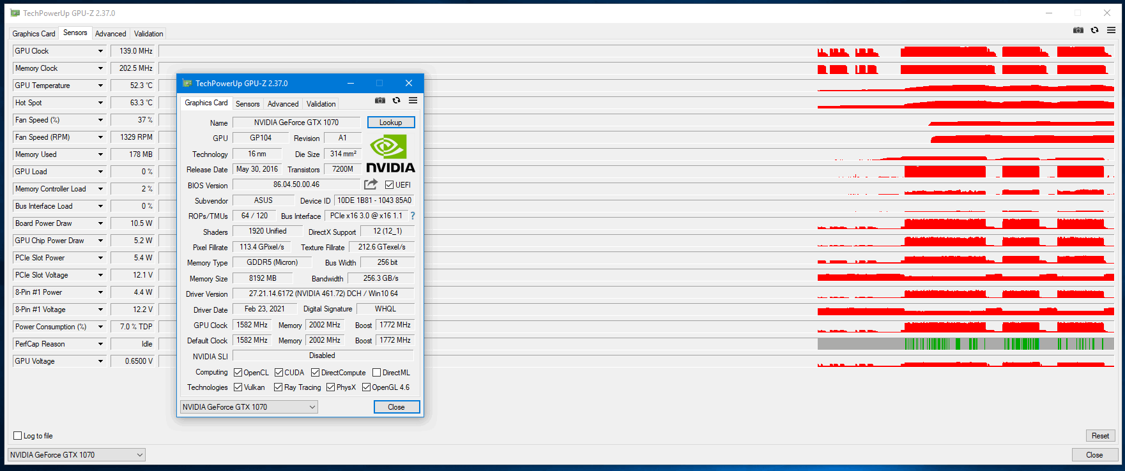Expand Memory Used sensor dropdown
1125x471 pixels.
[100, 154]
